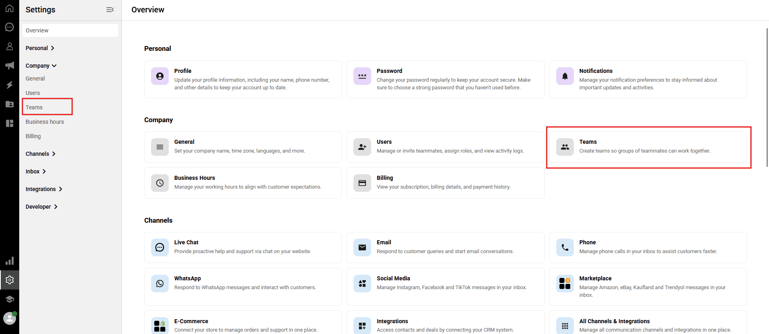Open the Email channel card title

pyautogui.click(x=384, y=242)
